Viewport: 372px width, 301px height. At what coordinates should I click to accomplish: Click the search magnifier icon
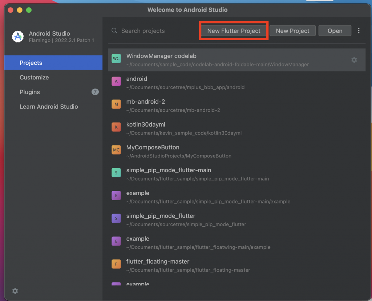(114, 31)
